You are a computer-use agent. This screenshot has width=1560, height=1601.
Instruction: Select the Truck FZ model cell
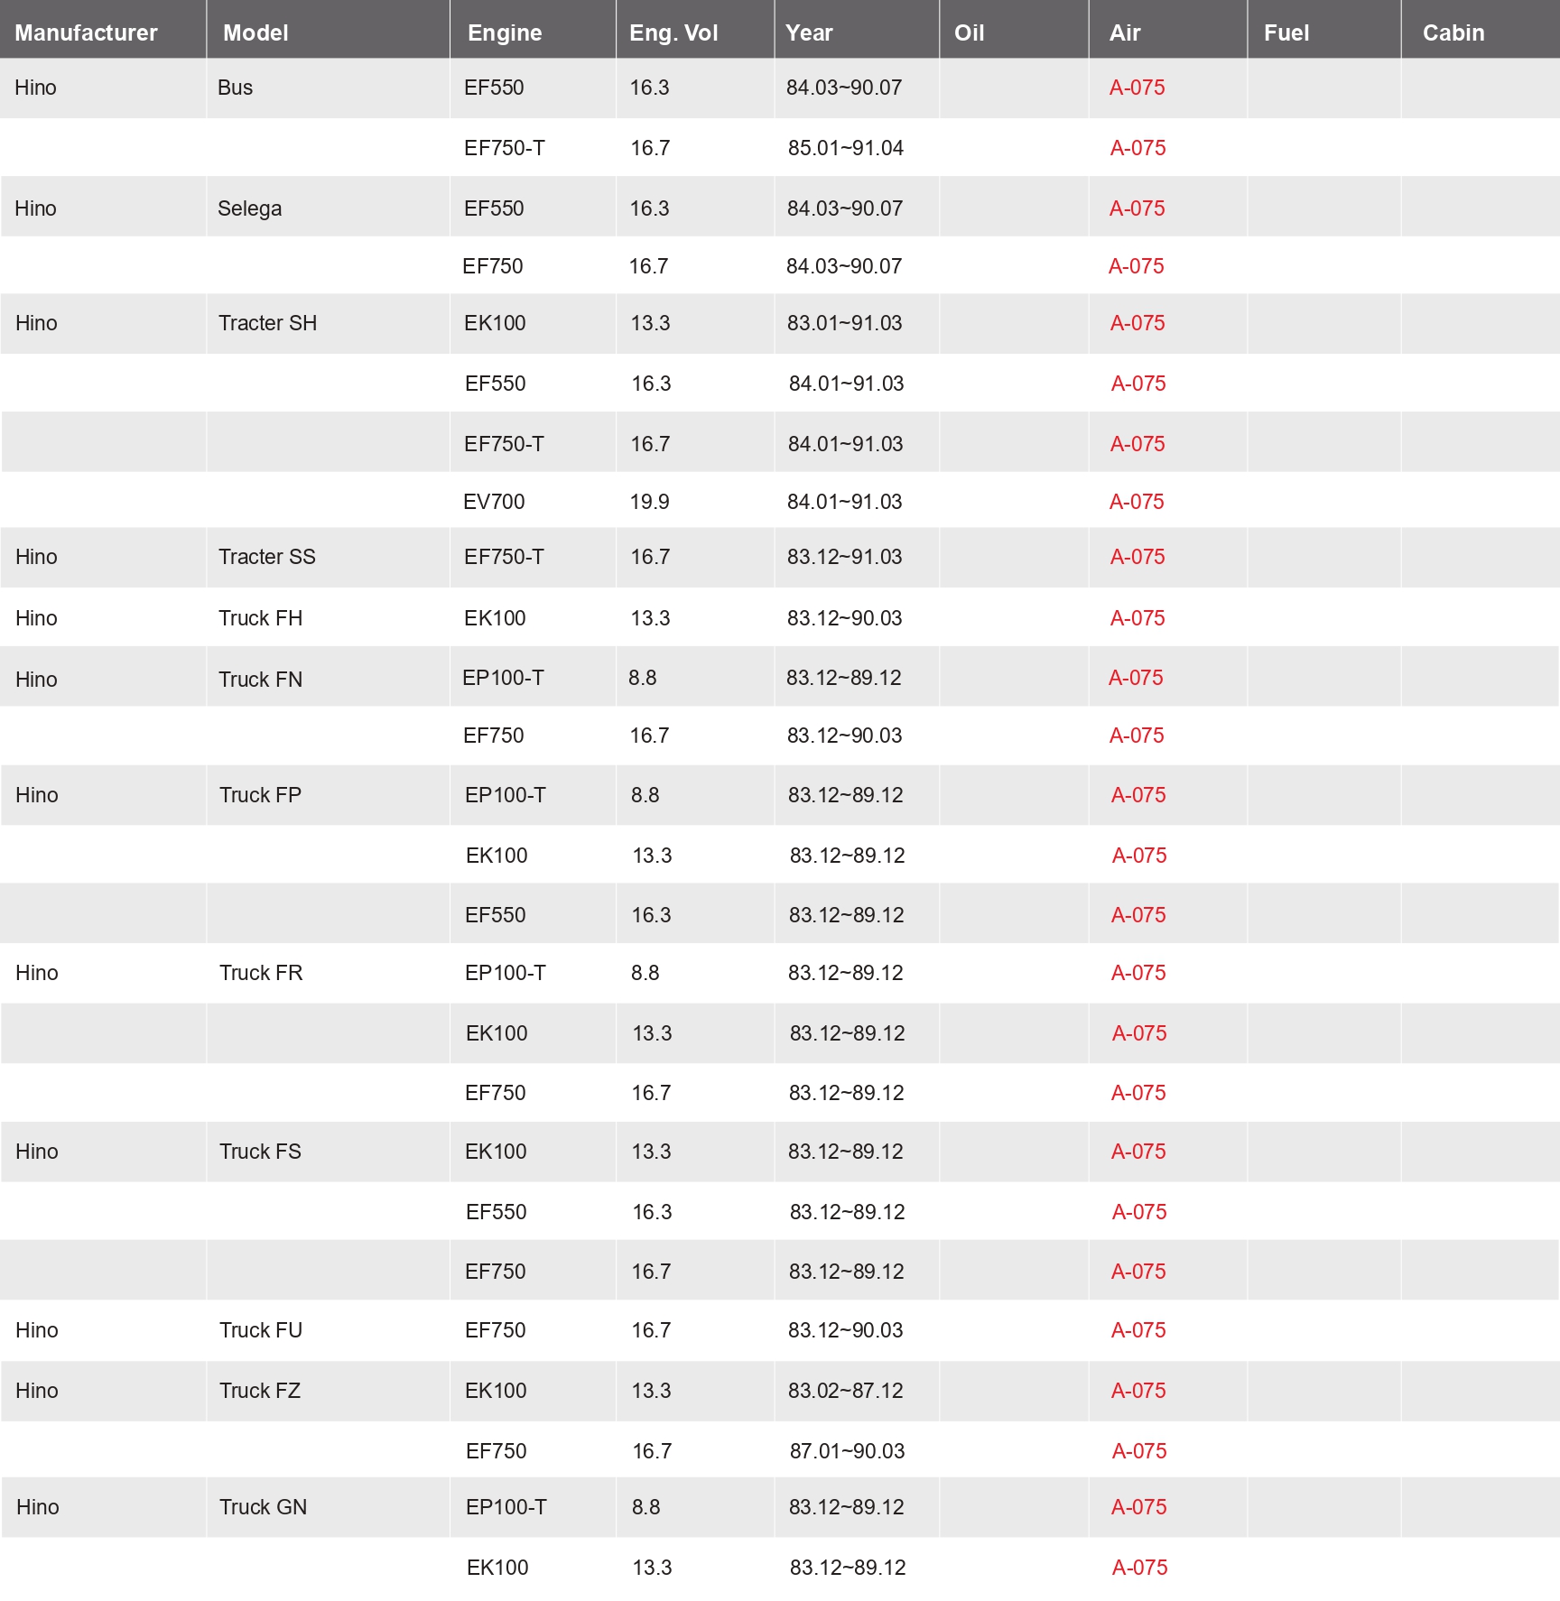(260, 1391)
